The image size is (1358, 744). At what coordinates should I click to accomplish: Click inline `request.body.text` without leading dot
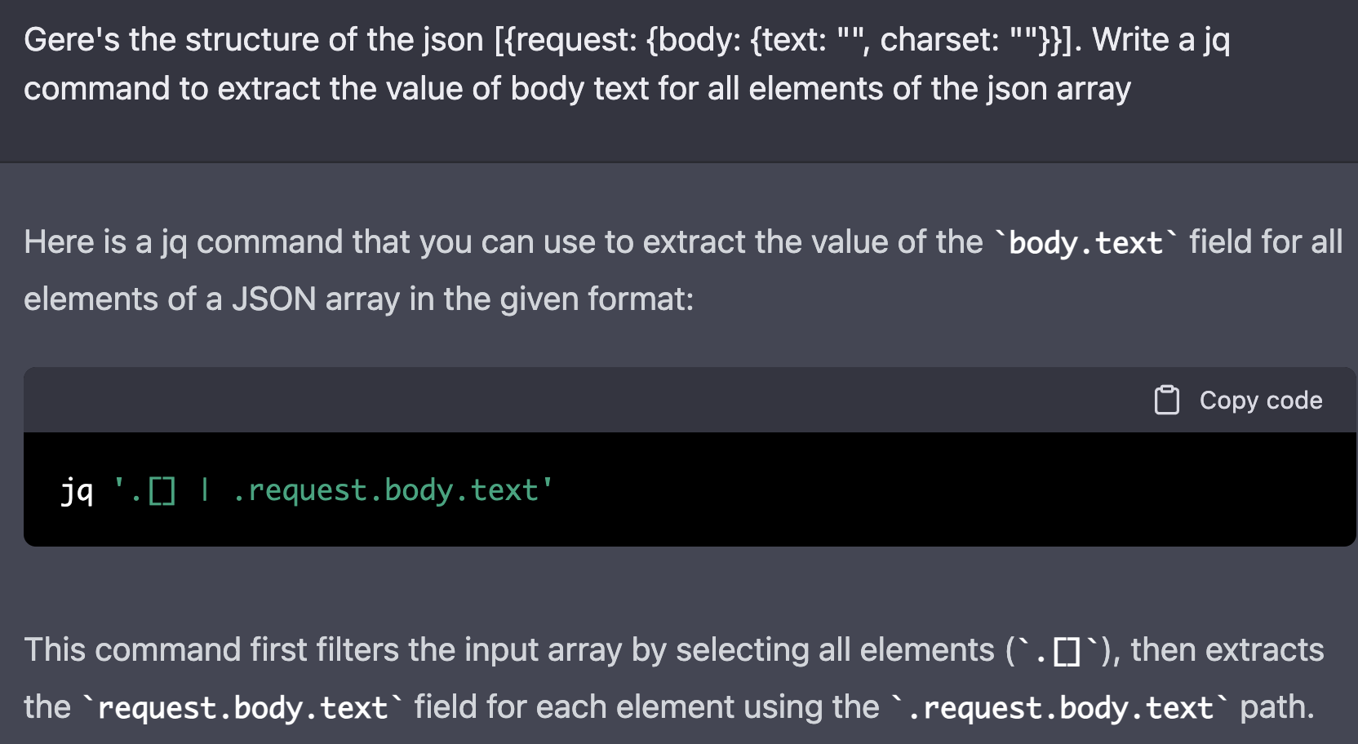242,708
